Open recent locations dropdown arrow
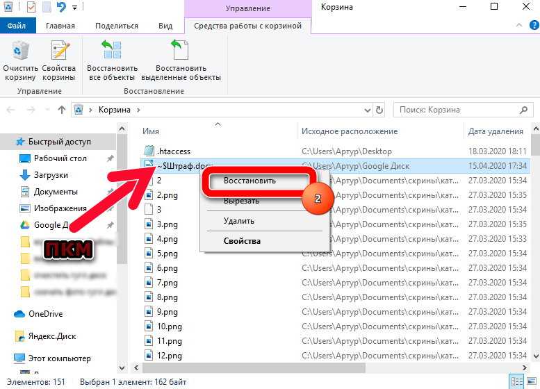Screen dimensions: 540x389 (47, 110)
